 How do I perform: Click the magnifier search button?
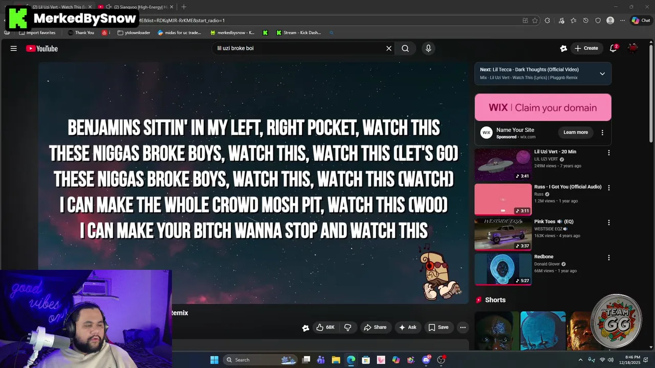[405, 49]
